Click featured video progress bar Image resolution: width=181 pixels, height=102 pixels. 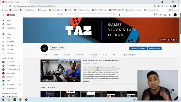pyautogui.click(x=61, y=78)
